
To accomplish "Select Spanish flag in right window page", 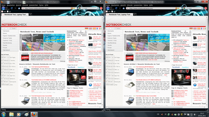I will click(x=199, y=28).
